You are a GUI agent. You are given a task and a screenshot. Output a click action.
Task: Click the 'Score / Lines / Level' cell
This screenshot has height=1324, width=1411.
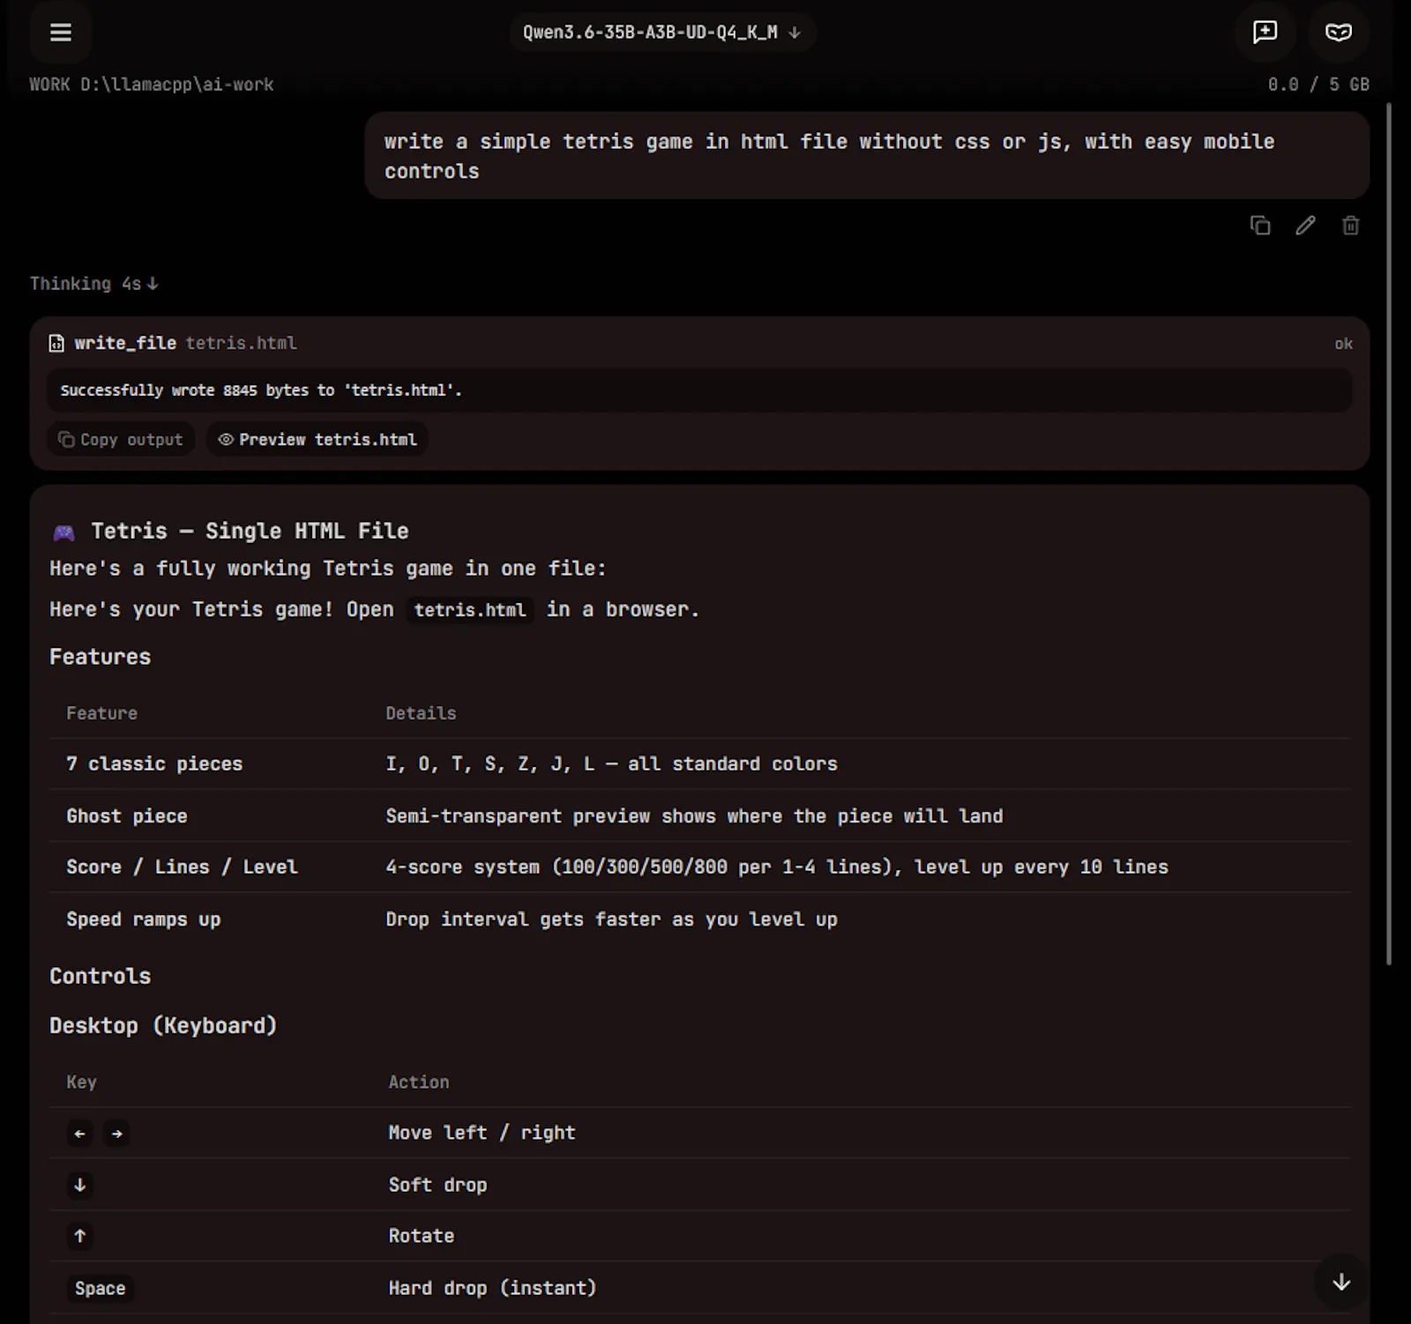183,867
